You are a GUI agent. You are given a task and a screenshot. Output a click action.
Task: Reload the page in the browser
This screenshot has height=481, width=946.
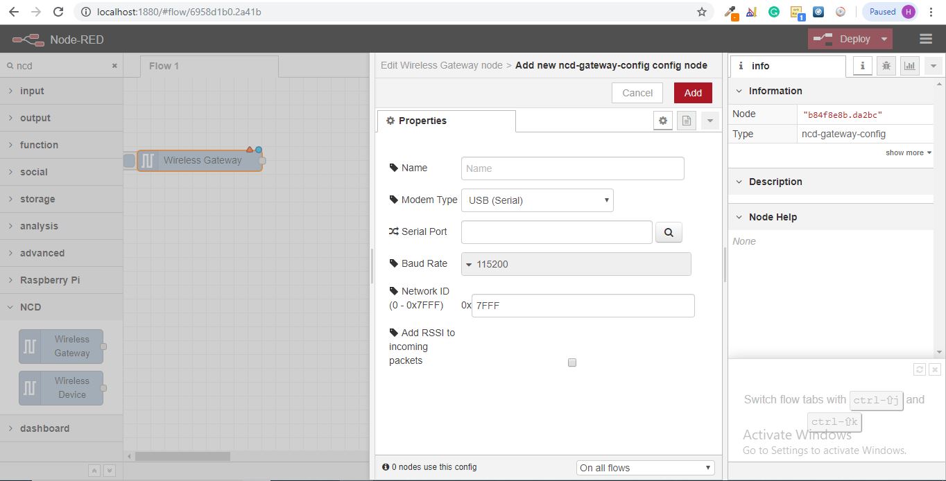coord(58,12)
